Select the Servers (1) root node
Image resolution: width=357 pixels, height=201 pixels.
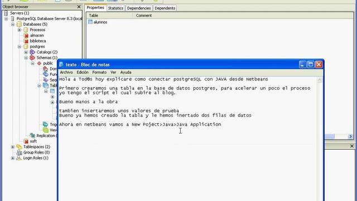pos(20,13)
